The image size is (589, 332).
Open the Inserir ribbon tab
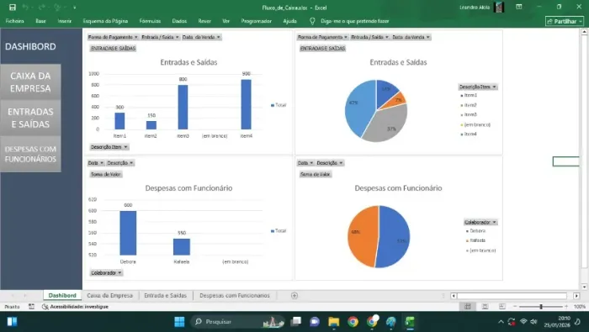65,21
